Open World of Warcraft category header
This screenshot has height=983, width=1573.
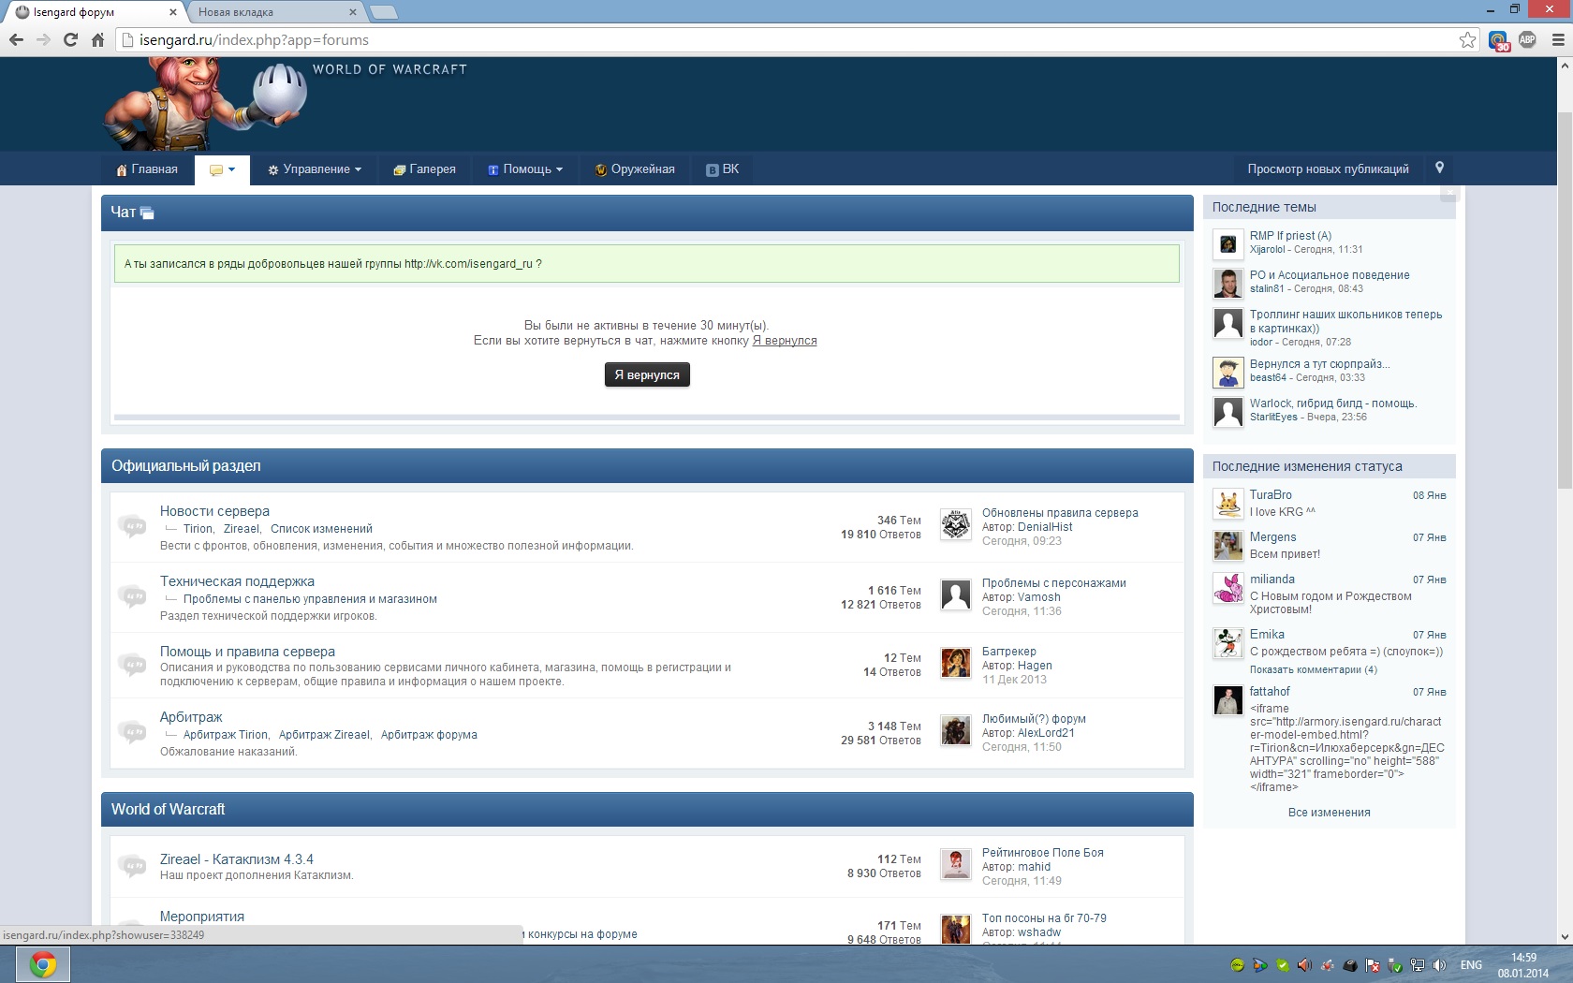tap(647, 810)
